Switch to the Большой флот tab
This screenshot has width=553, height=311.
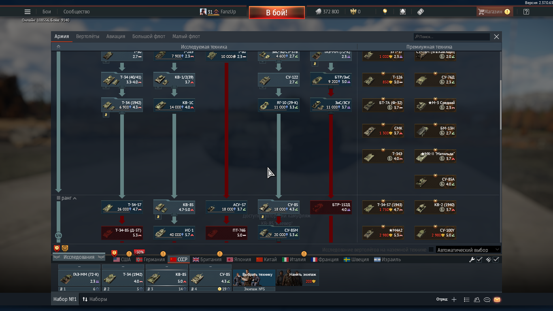point(149,36)
